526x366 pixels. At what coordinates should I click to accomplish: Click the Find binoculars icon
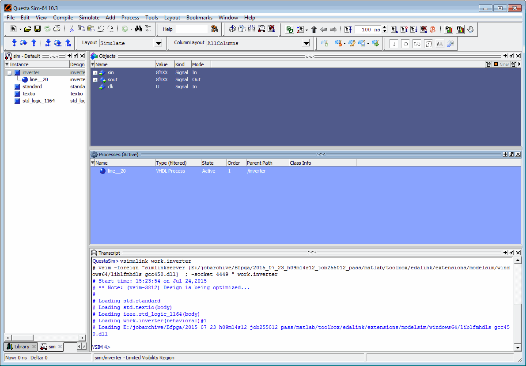(x=138, y=29)
